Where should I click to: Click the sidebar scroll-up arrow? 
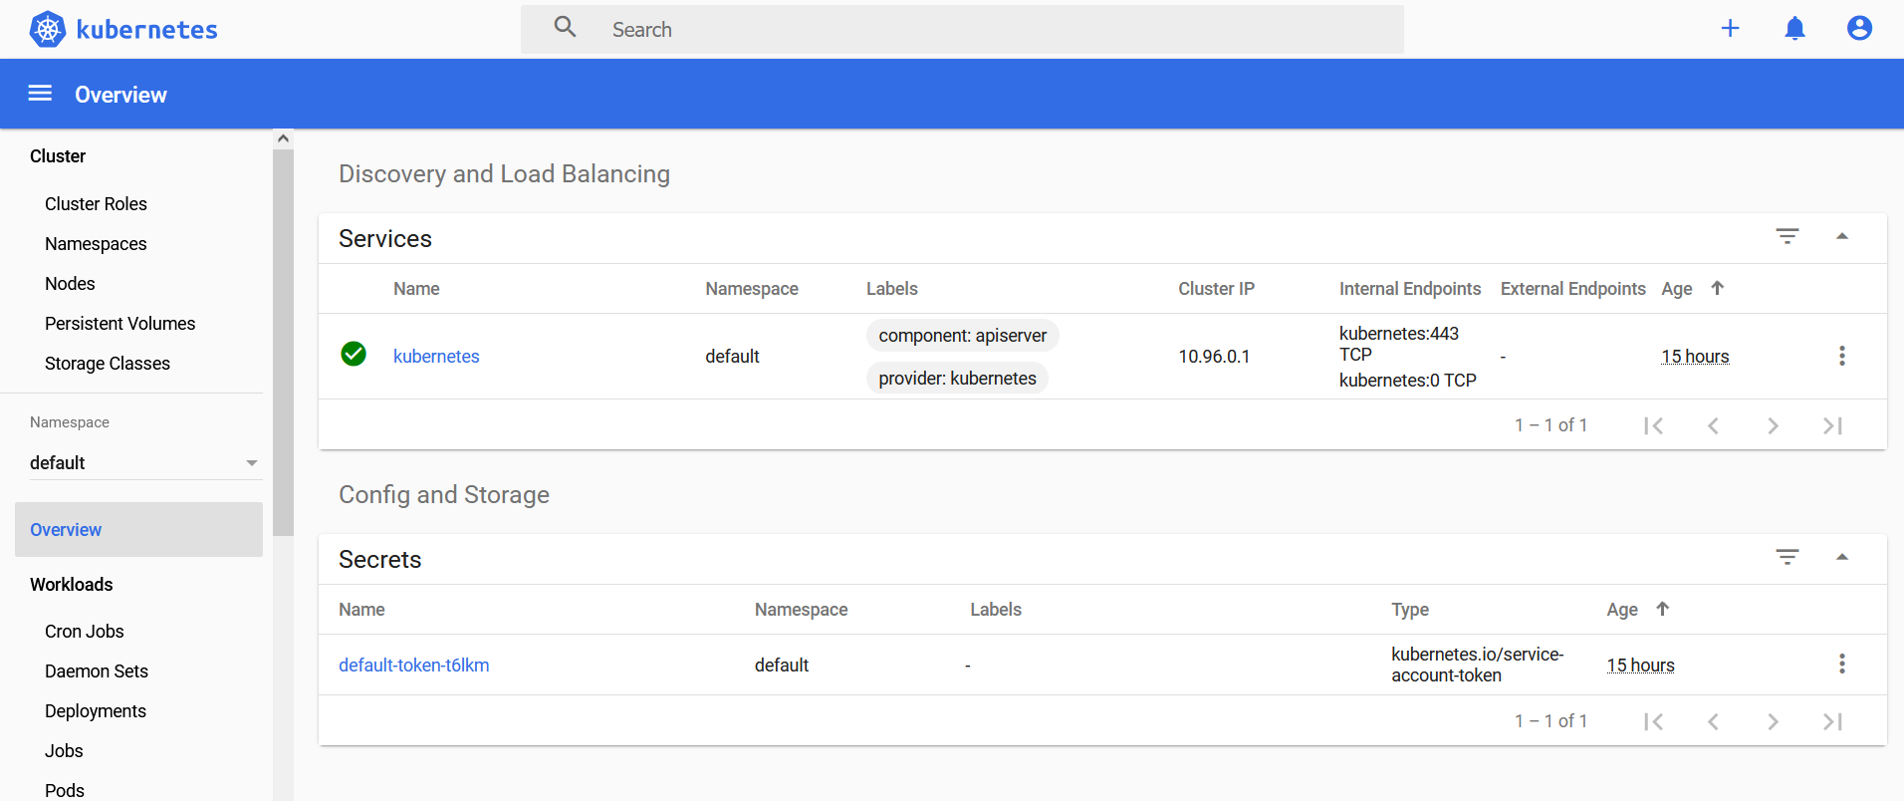pos(284,138)
